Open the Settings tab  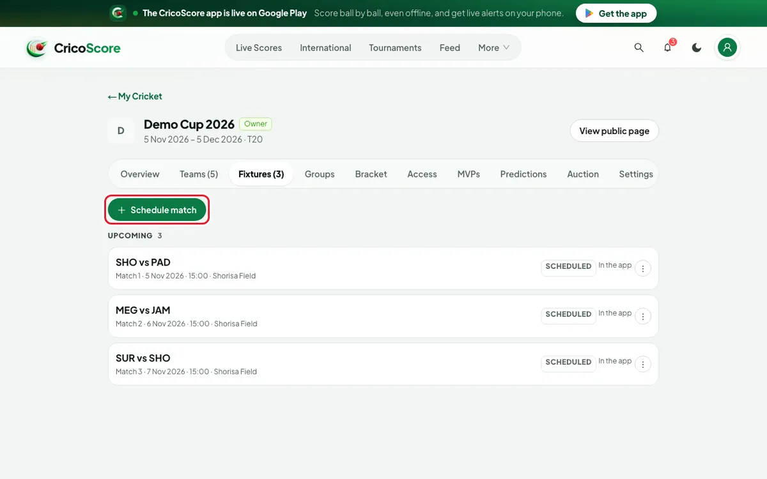636,174
